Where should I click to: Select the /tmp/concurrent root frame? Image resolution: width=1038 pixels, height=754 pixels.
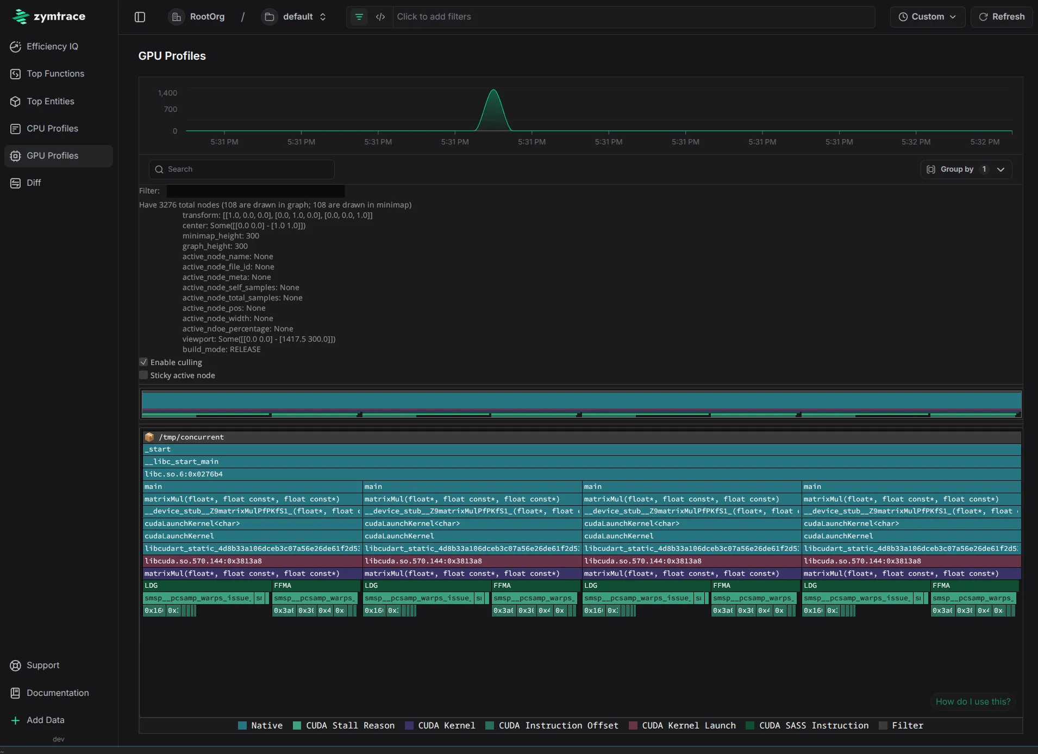pos(581,437)
